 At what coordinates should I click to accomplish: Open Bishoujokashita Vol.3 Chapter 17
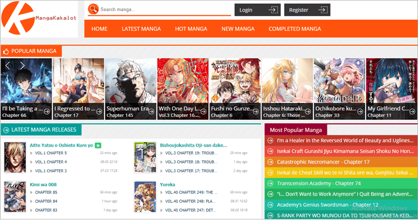(191, 171)
